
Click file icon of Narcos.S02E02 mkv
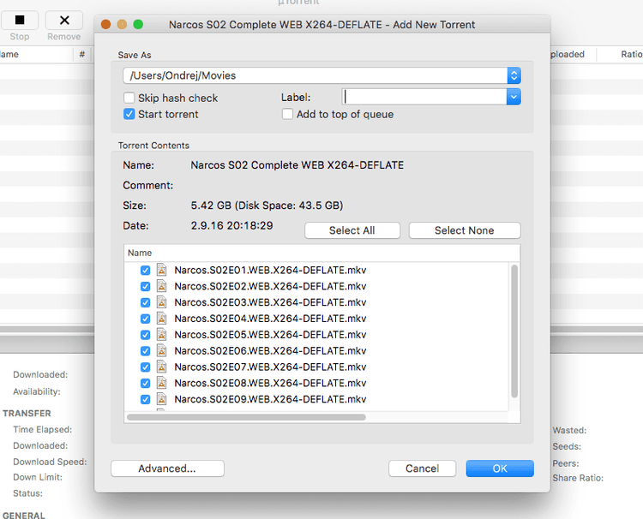coord(162,286)
